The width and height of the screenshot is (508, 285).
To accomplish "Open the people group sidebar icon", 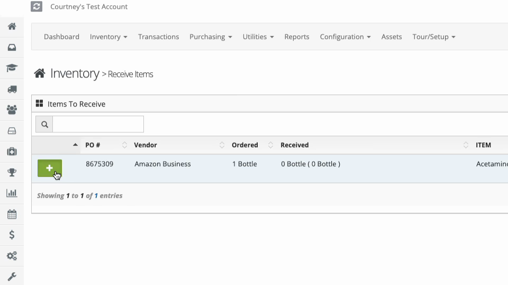I will (12, 110).
